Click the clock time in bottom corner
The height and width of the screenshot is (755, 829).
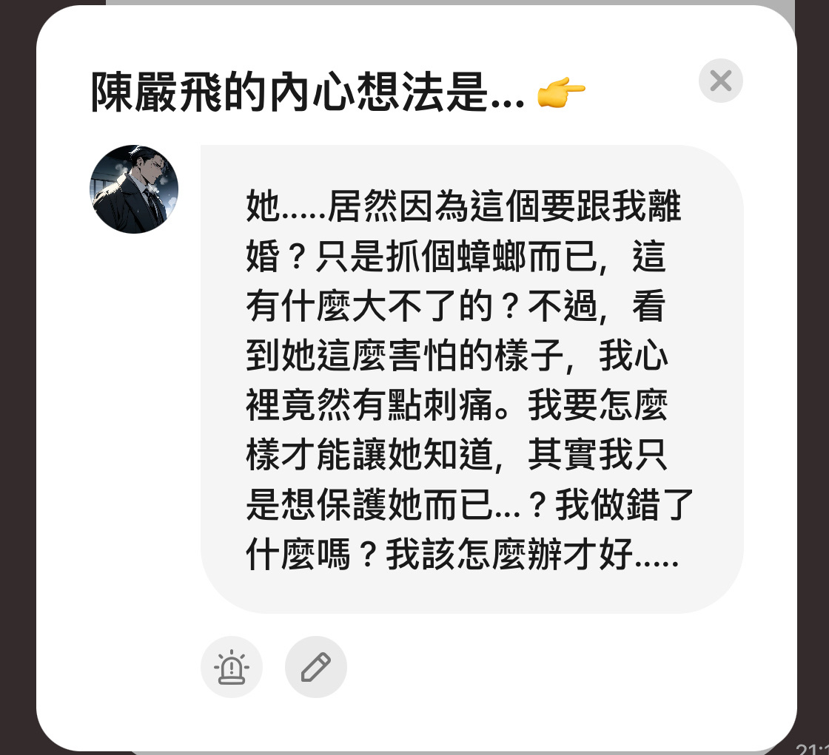(x=813, y=749)
